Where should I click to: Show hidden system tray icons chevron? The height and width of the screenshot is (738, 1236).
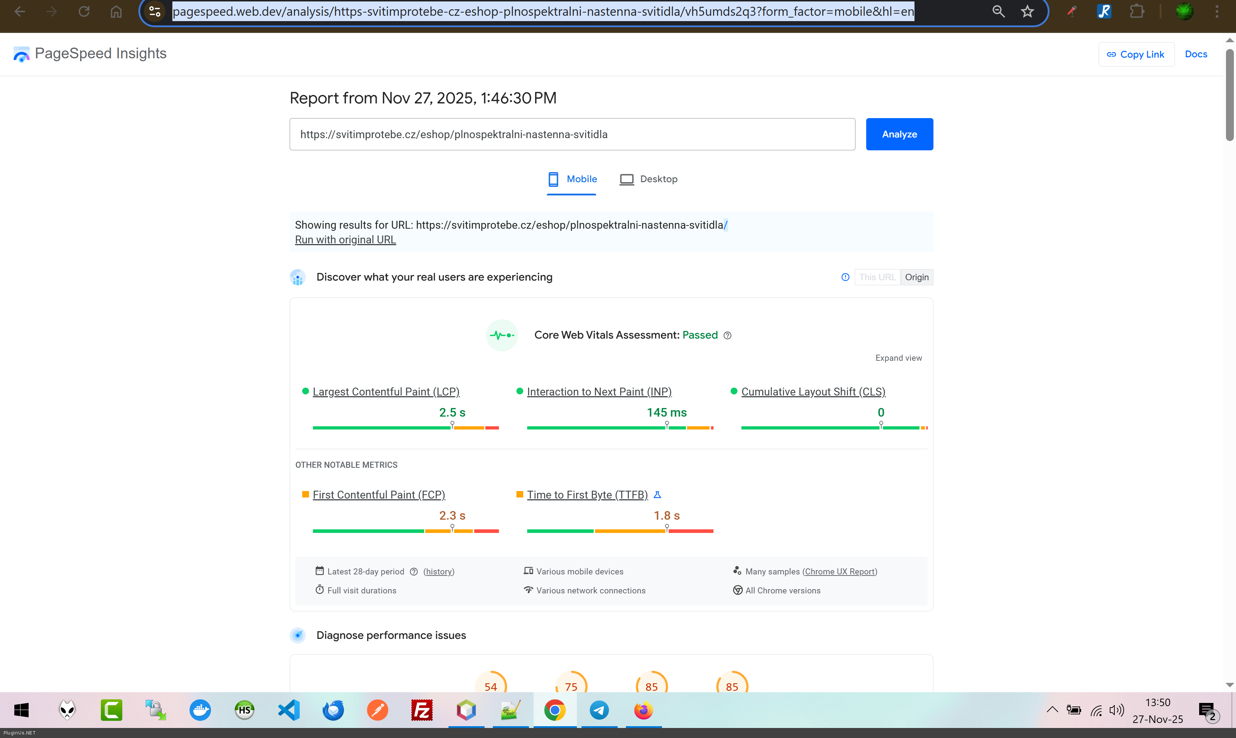pos(1052,710)
